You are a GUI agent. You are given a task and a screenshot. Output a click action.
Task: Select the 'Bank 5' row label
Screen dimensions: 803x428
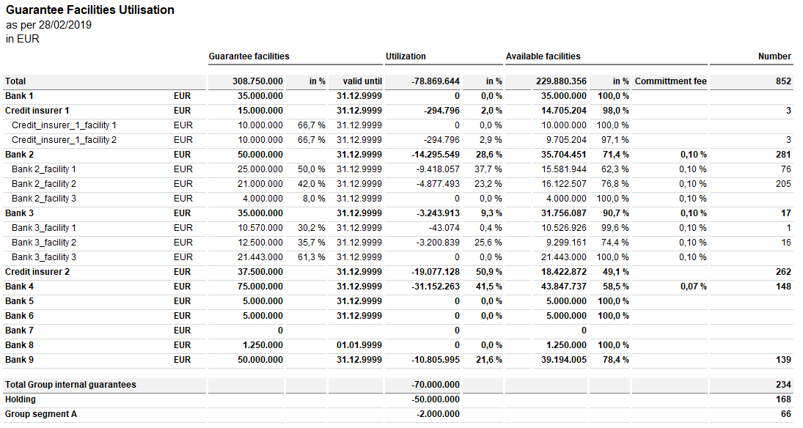19,301
